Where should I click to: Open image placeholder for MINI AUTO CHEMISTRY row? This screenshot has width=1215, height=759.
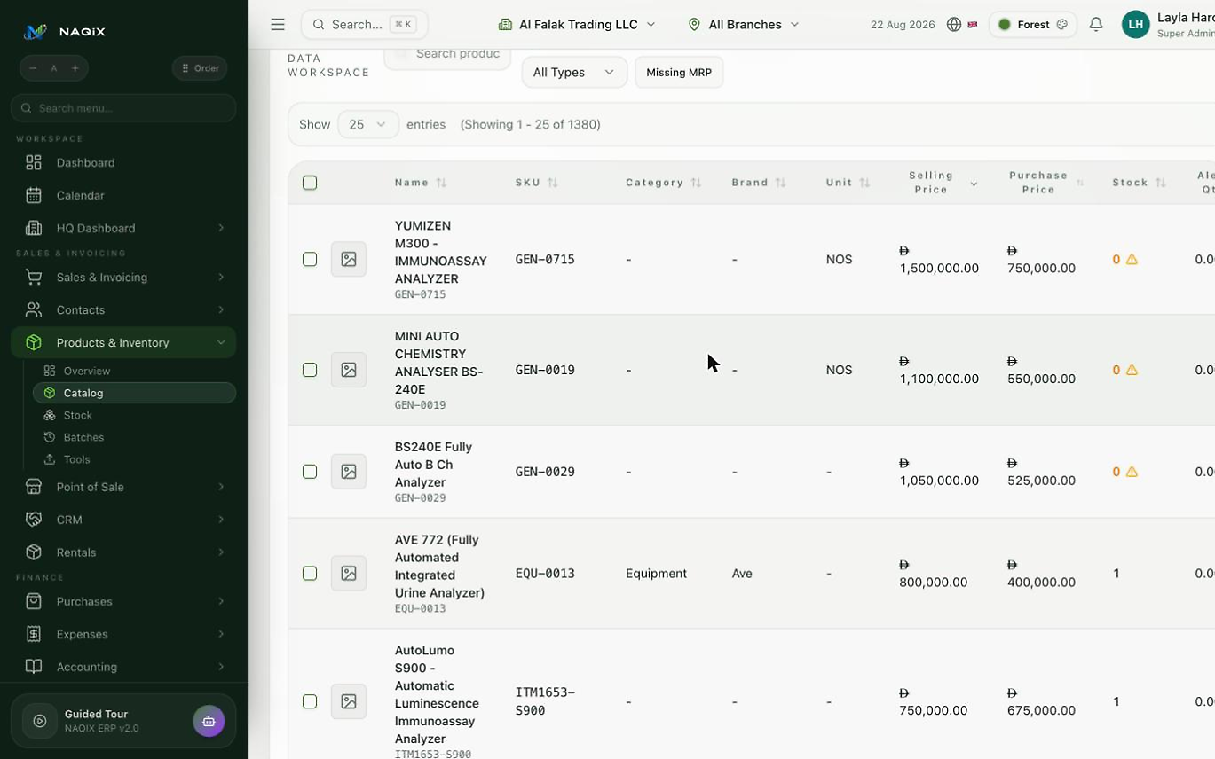tap(349, 370)
